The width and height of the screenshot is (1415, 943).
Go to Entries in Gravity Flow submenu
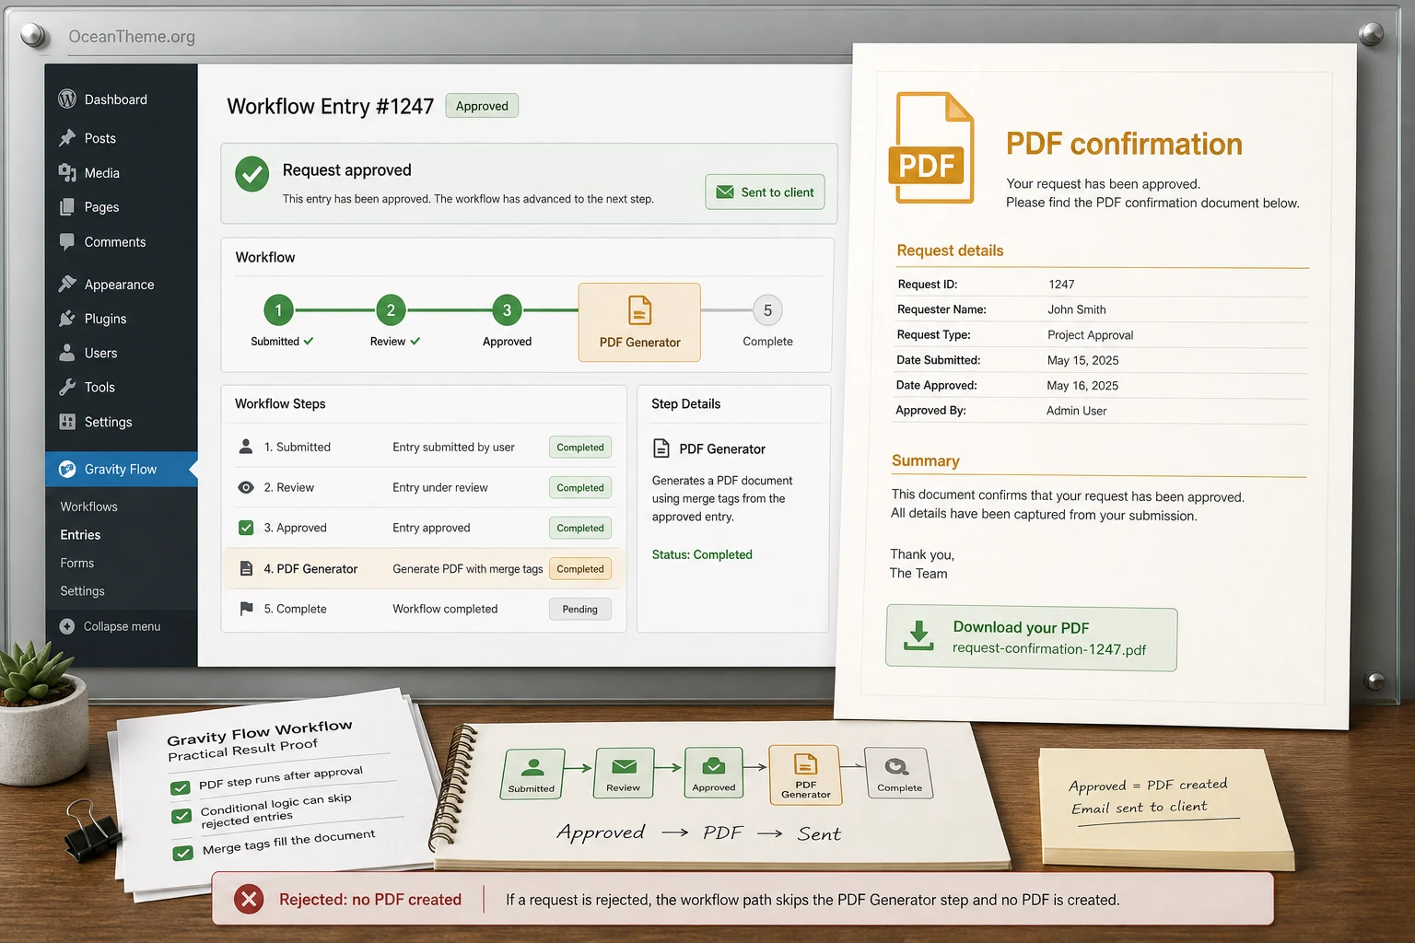[80, 534]
